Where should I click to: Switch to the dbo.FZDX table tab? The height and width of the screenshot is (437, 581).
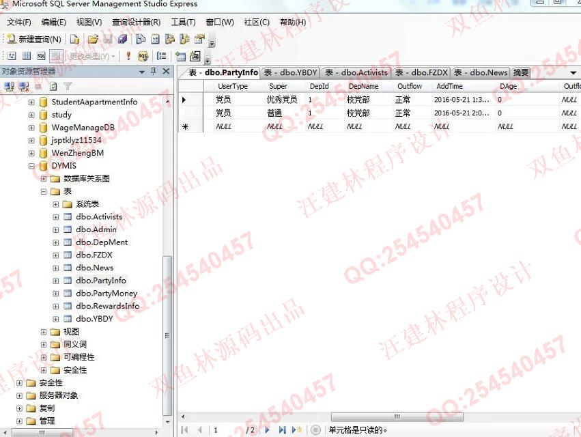tap(422, 72)
